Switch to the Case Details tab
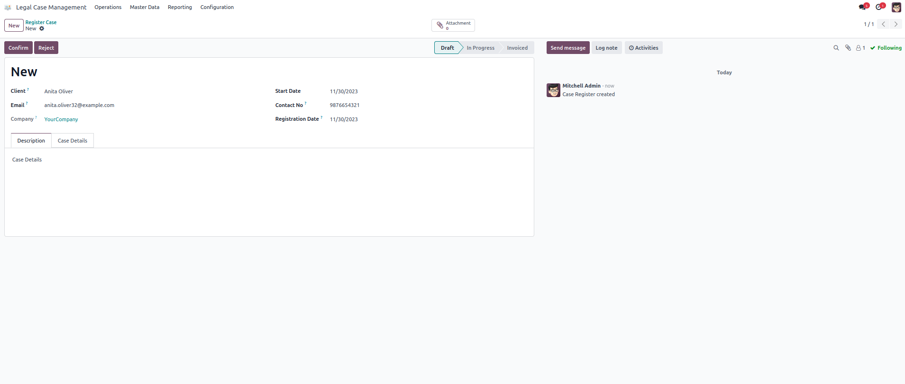The image size is (905, 384). pos(73,141)
